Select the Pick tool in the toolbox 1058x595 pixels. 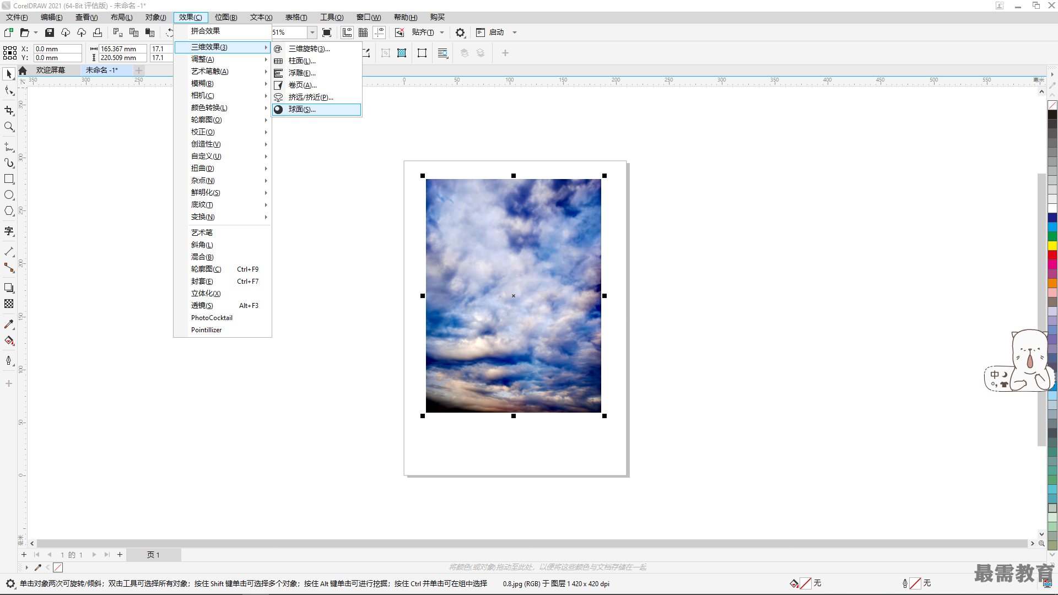click(9, 74)
